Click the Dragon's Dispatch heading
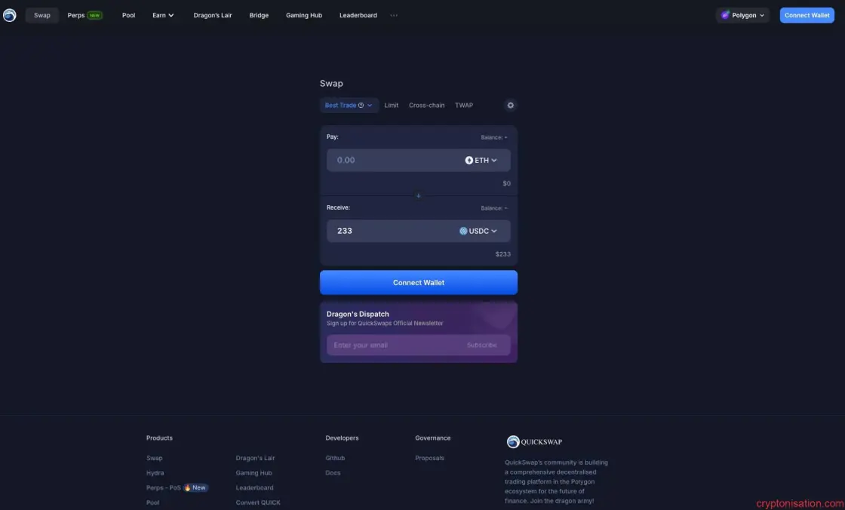 pyautogui.click(x=358, y=314)
